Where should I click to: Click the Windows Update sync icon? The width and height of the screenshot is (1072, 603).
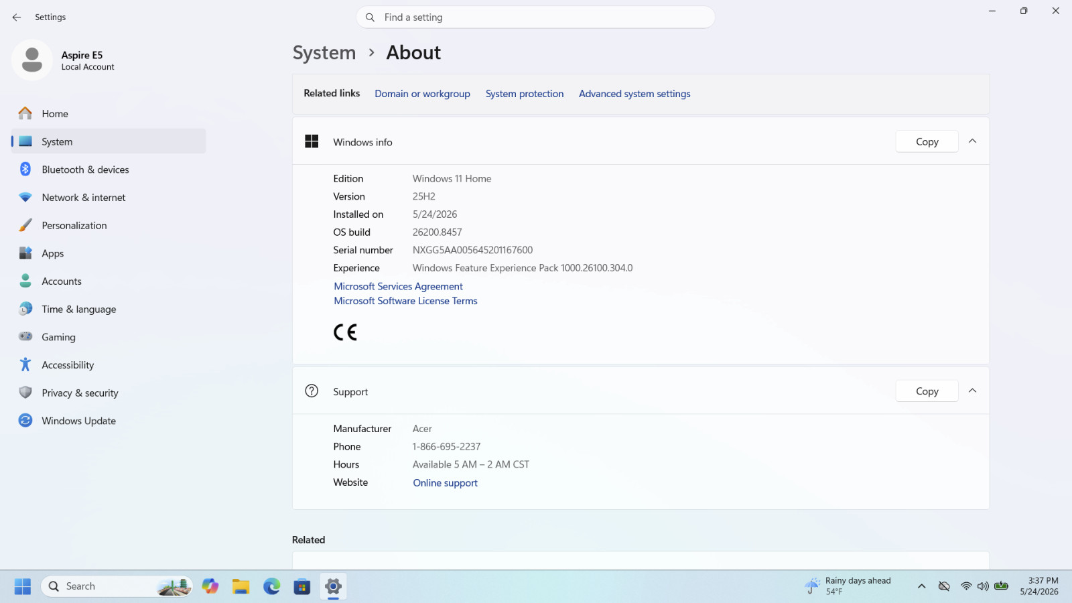(25, 420)
